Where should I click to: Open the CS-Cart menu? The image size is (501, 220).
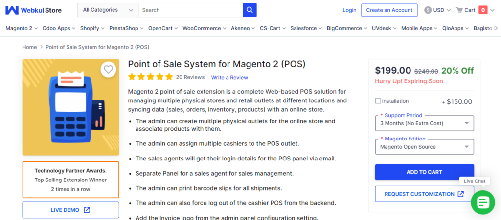click(x=273, y=28)
